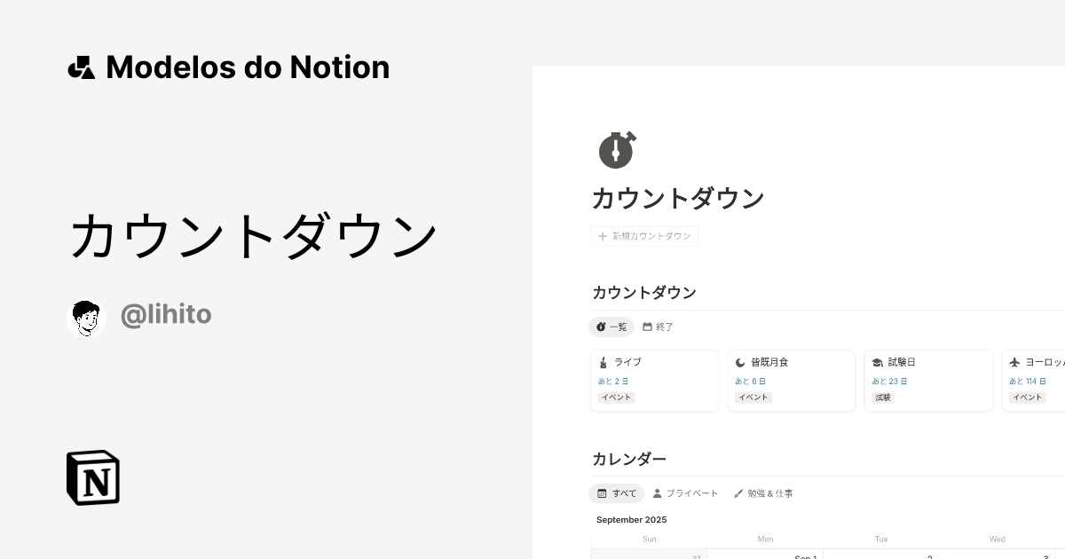
Task: Click the graduation cap icon on 試験日 card
Action: [x=877, y=361]
